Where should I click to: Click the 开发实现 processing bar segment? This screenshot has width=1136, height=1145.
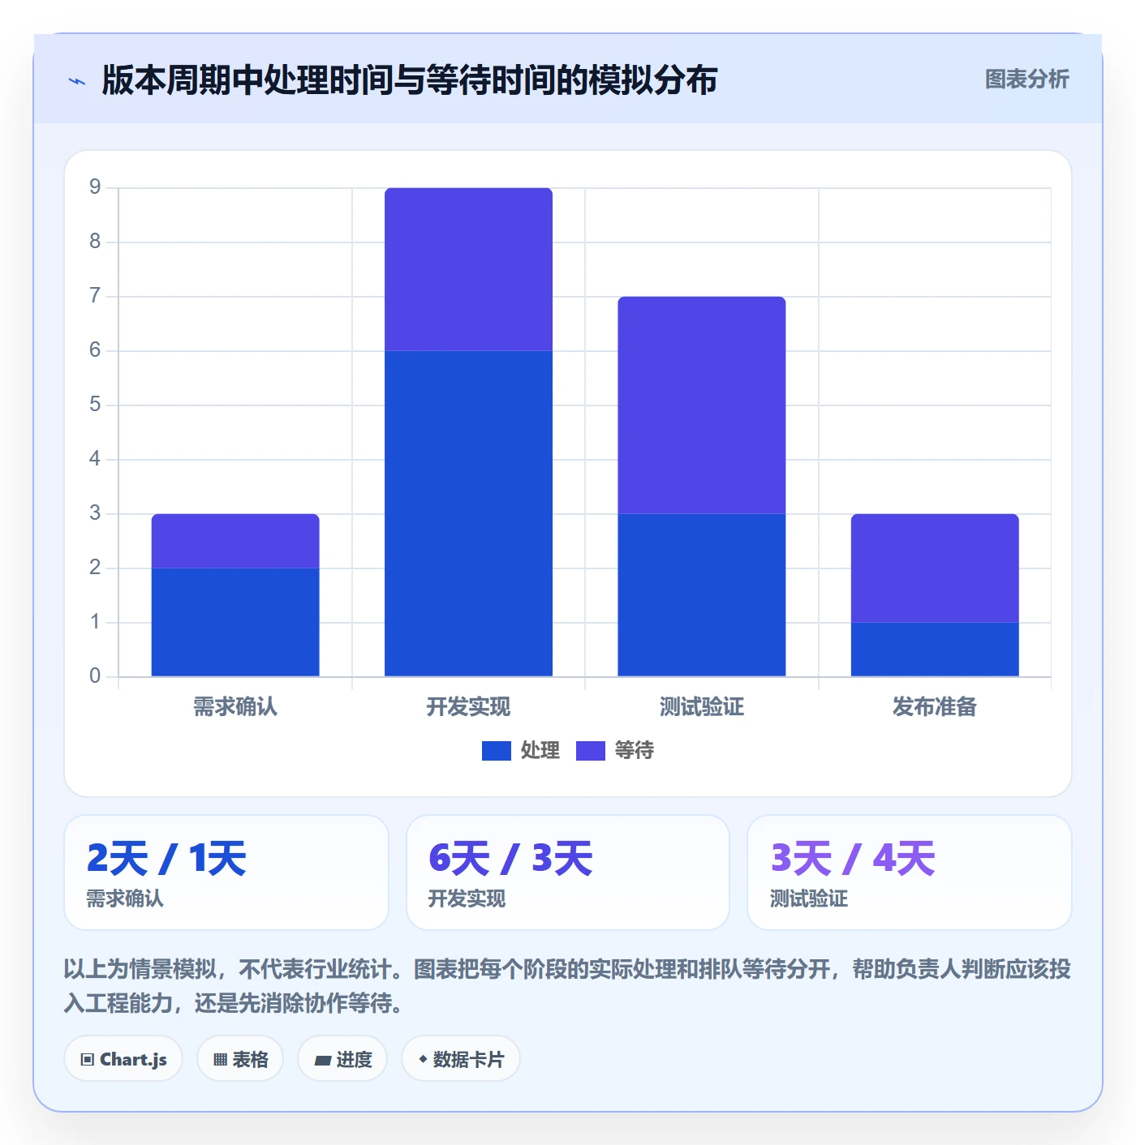pos(468,513)
